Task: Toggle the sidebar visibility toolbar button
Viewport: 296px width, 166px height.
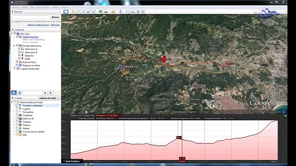Action: 66,12
